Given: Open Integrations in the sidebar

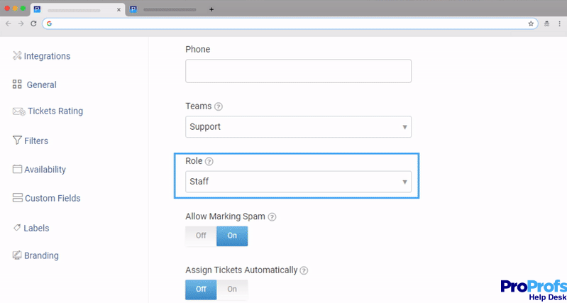Looking at the screenshot, I should (47, 56).
